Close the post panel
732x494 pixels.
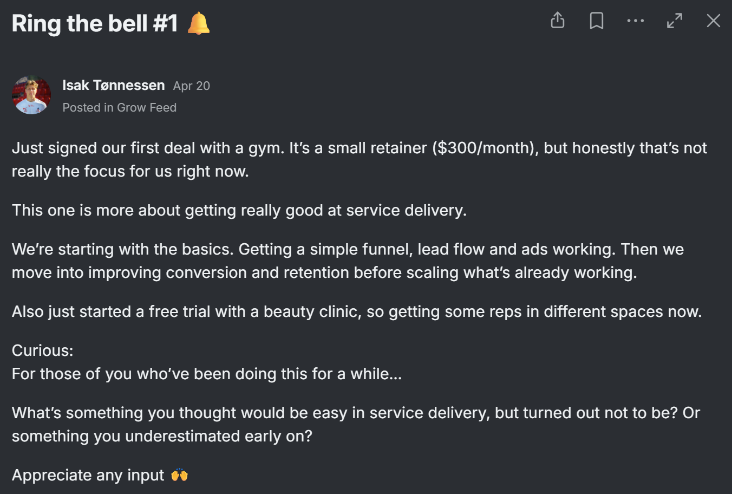click(714, 21)
